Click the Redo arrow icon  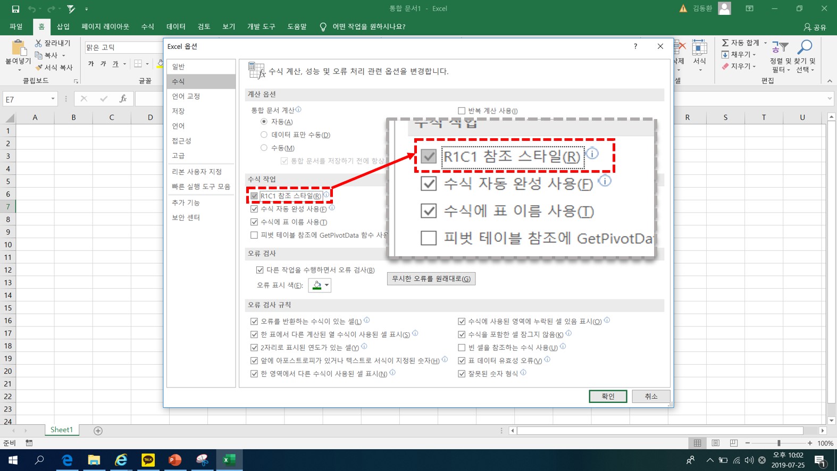51,9
